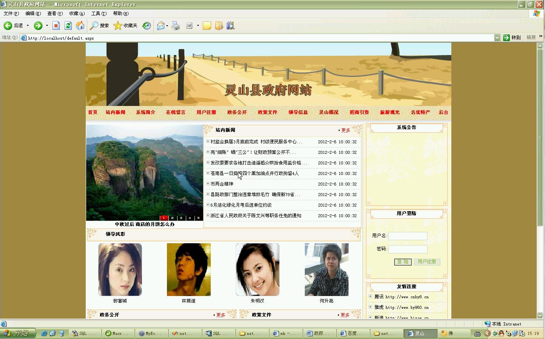This screenshot has height=339, width=545.
Task: Expand the Mail button dropdown arrow
Action: pos(167,26)
